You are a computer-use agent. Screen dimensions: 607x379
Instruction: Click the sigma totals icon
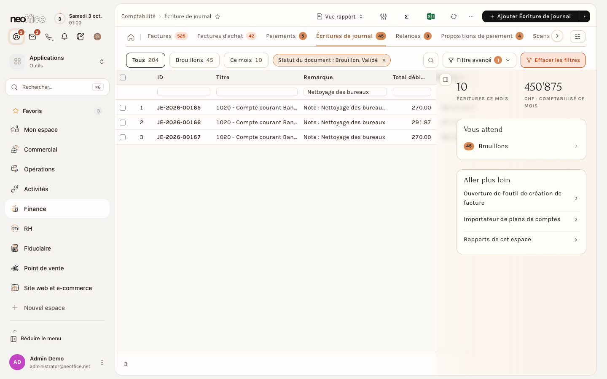406,16
